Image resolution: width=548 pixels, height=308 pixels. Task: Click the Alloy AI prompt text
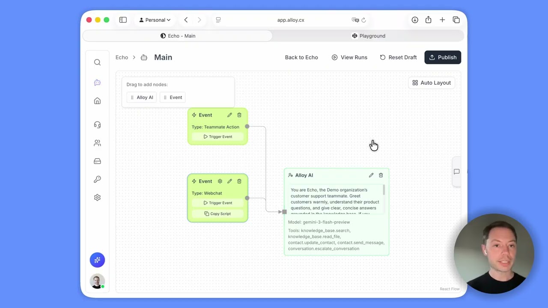pyautogui.click(x=335, y=200)
